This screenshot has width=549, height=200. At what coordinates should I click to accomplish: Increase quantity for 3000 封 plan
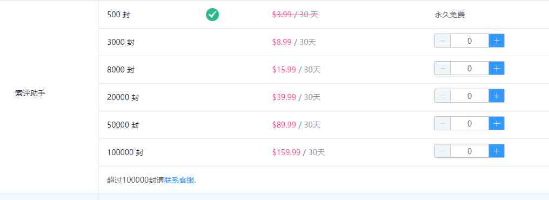[497, 41]
